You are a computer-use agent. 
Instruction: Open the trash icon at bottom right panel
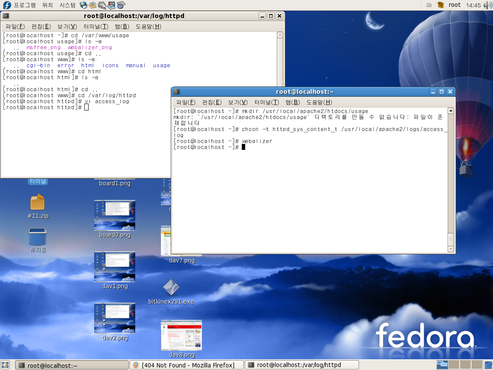[488, 365]
